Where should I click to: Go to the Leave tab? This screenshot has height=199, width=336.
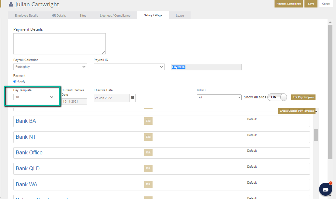pyautogui.click(x=180, y=15)
